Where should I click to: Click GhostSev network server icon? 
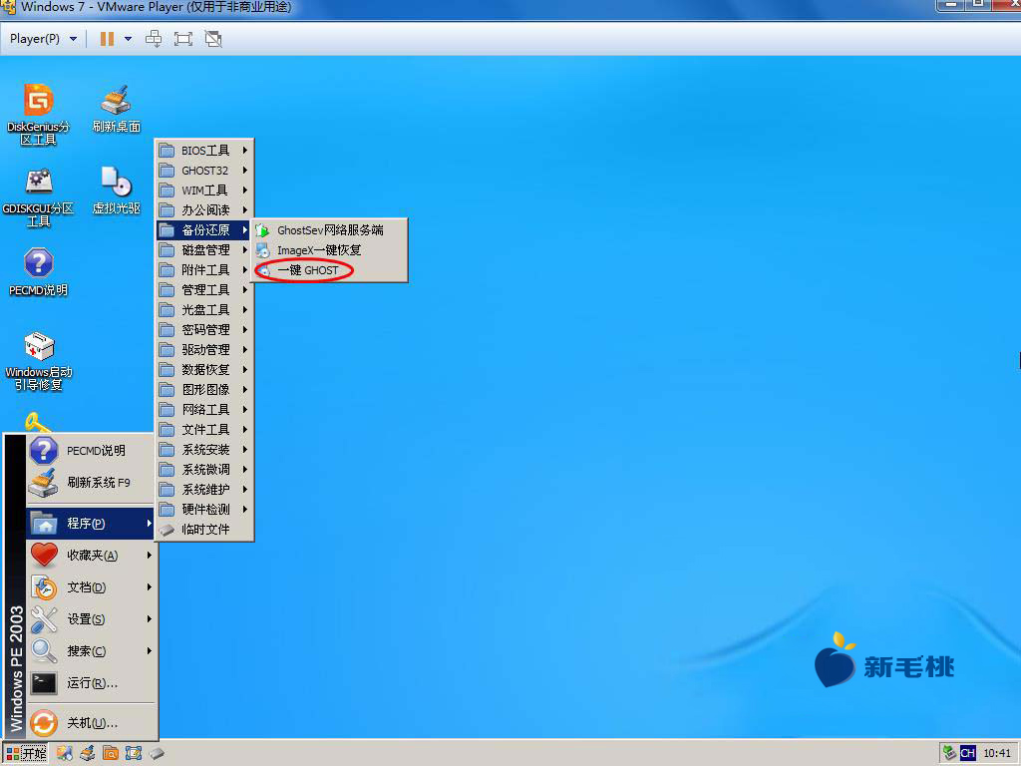(262, 230)
